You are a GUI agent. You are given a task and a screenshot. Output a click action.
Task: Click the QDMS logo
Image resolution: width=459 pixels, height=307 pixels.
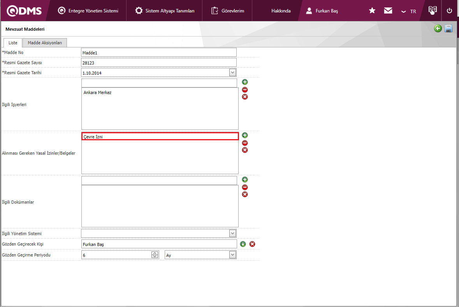pos(24,11)
